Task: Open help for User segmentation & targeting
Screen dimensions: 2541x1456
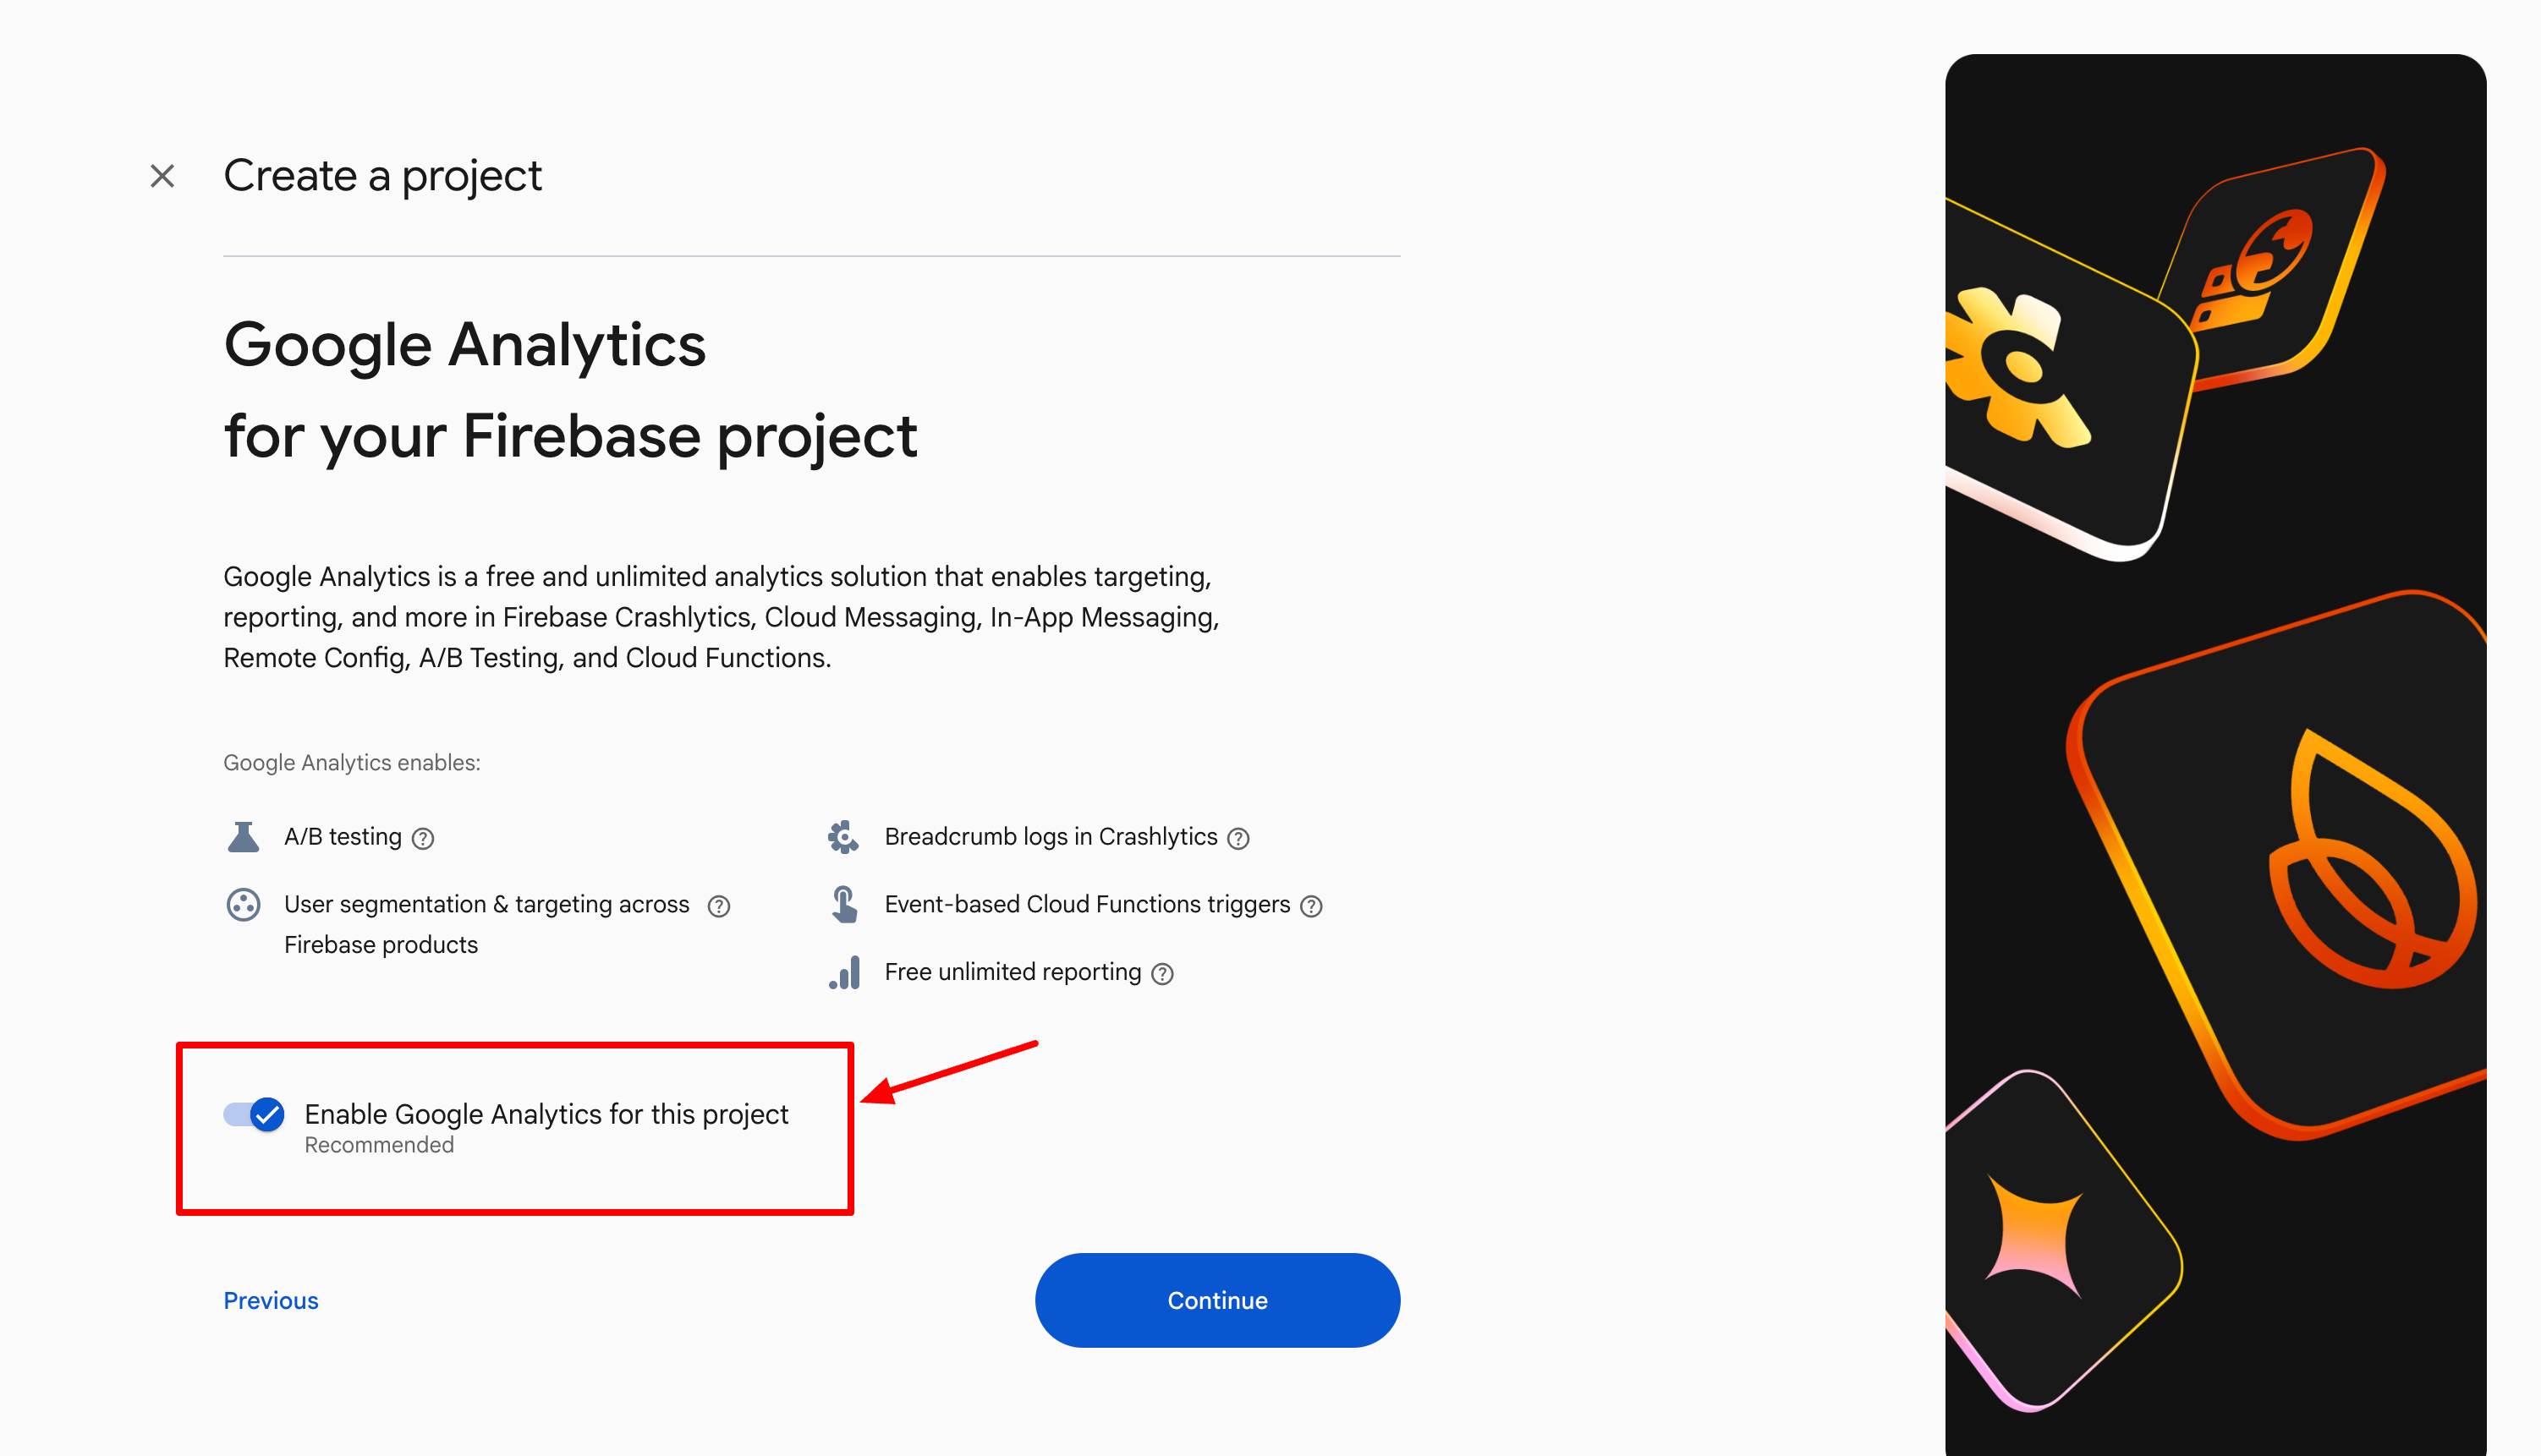Action: point(718,906)
